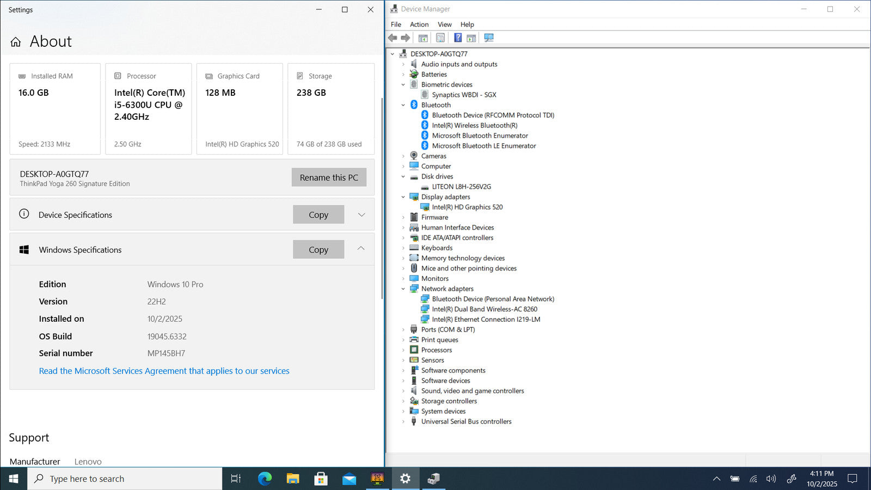Click the Back arrow in Device Manager toolbar
This screenshot has width=871, height=490.
[x=392, y=38]
